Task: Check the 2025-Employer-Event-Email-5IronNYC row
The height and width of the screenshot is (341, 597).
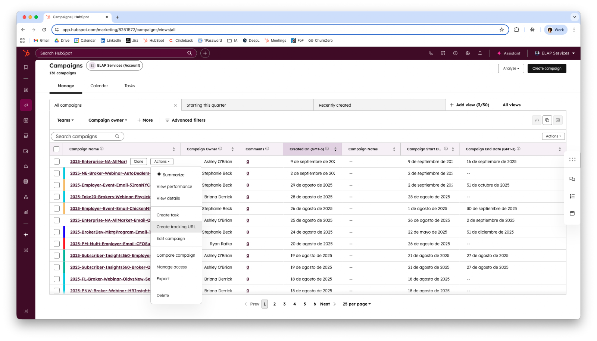Action: tap(57, 185)
